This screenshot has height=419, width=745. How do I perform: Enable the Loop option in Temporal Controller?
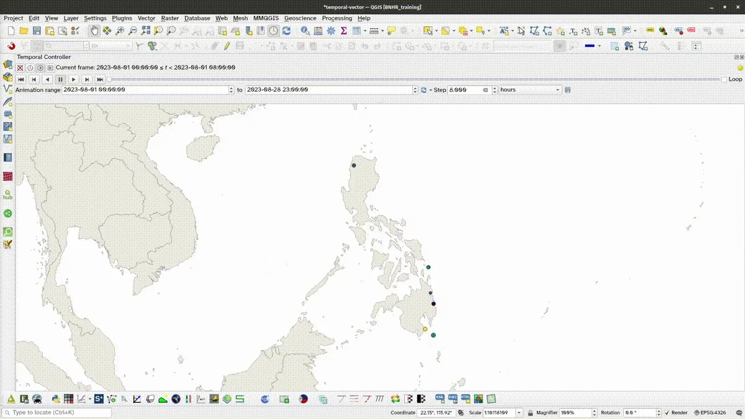point(723,79)
